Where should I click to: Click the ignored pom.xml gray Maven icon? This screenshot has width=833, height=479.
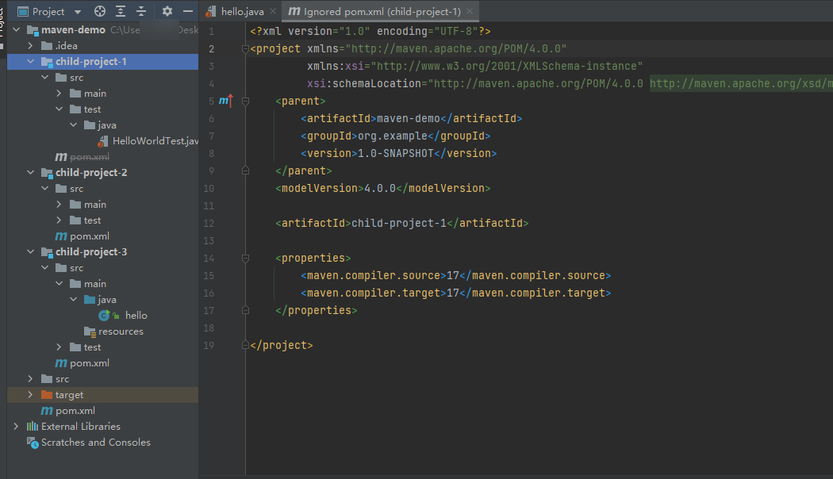click(x=61, y=157)
